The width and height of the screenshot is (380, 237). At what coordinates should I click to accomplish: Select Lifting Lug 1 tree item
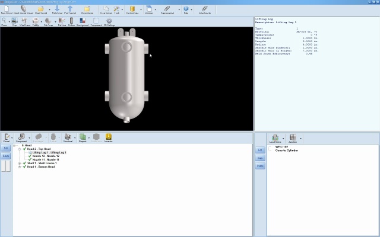[49, 152]
